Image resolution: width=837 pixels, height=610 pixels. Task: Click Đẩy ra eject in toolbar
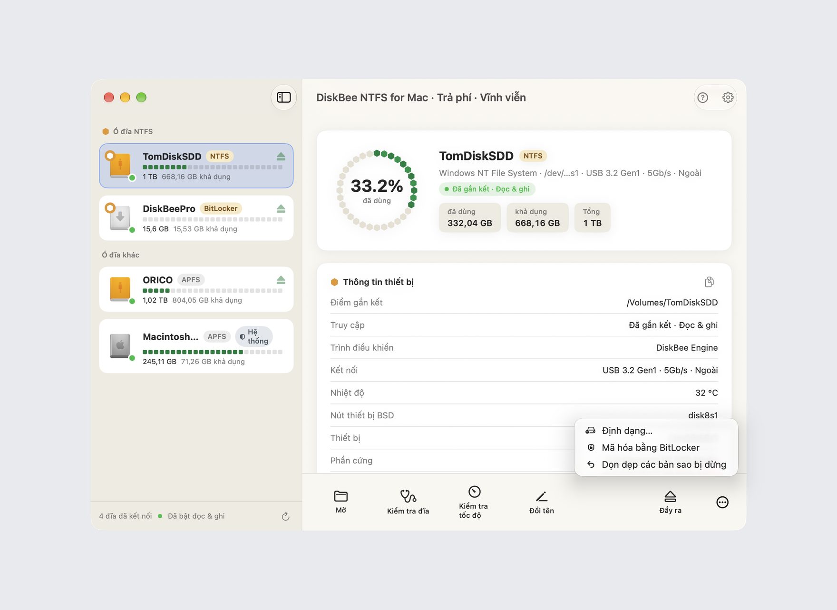(670, 502)
